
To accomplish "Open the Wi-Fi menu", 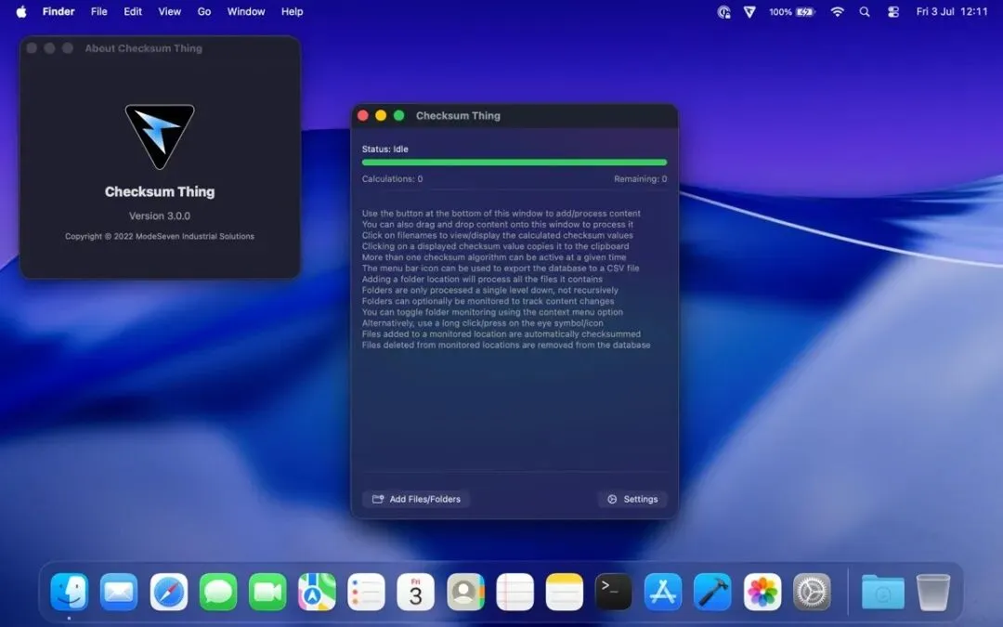I will pos(838,11).
